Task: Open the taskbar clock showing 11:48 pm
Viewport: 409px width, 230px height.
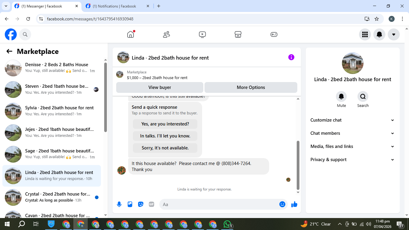Action: coord(383,224)
